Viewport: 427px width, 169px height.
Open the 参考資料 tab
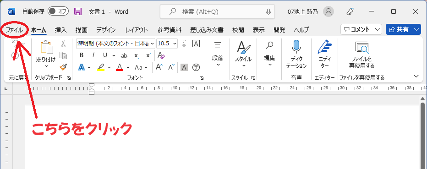tap(169, 30)
